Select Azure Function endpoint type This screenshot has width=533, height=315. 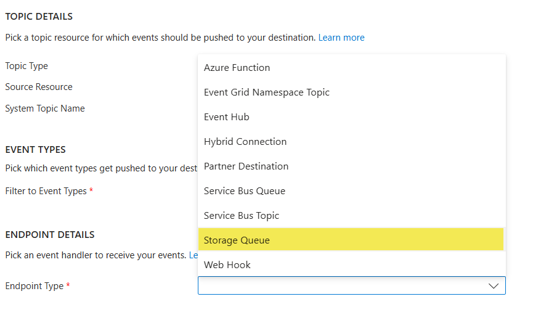tap(352, 68)
